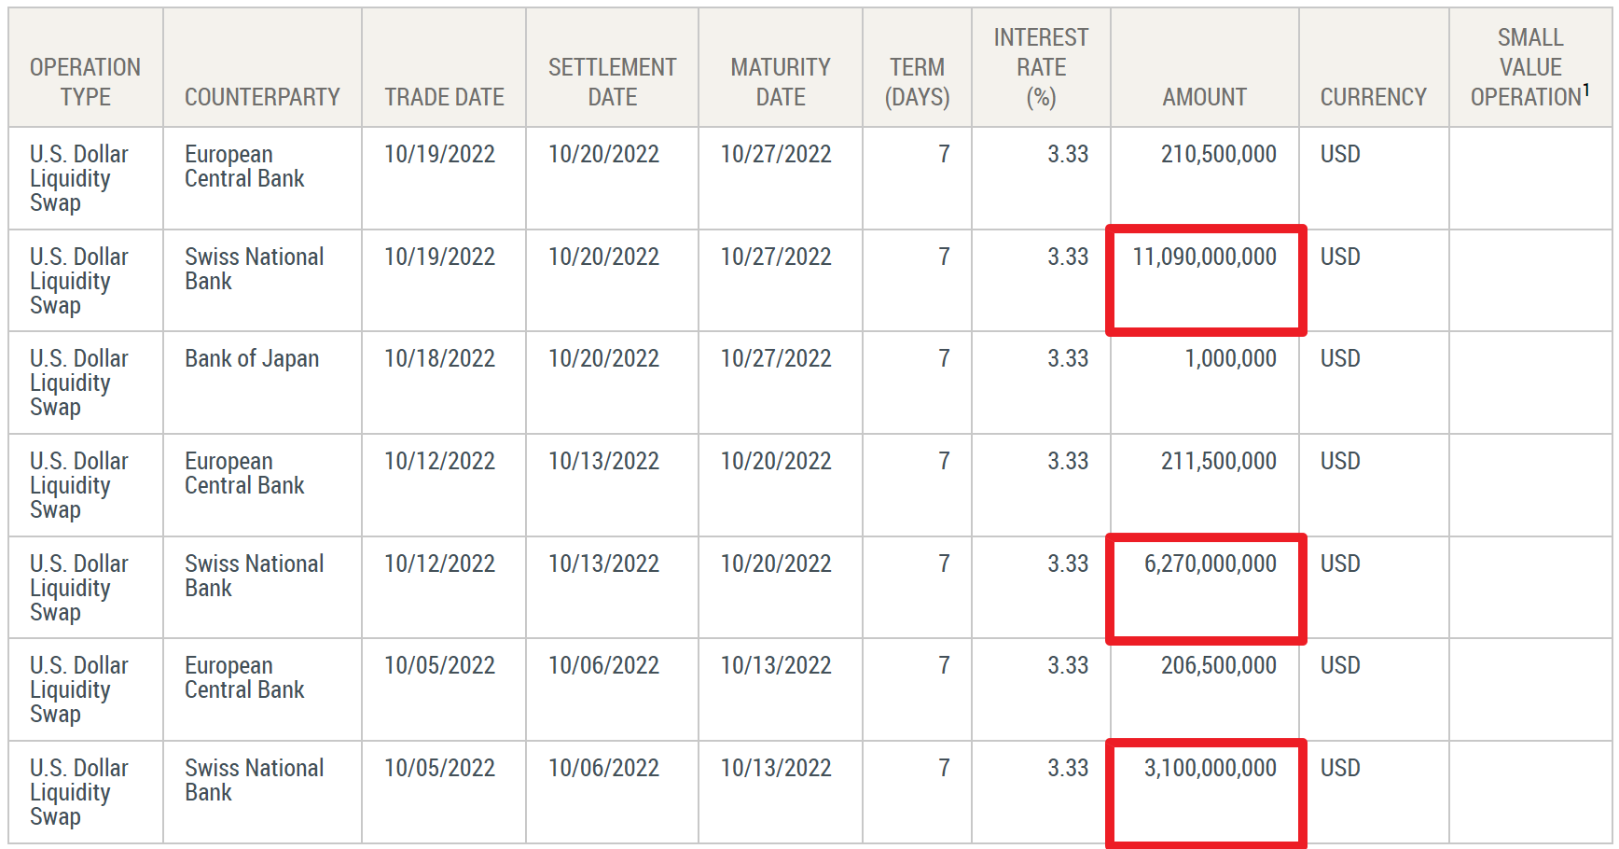Click USD currency in the 3,100,000,000 row

(x=1340, y=768)
